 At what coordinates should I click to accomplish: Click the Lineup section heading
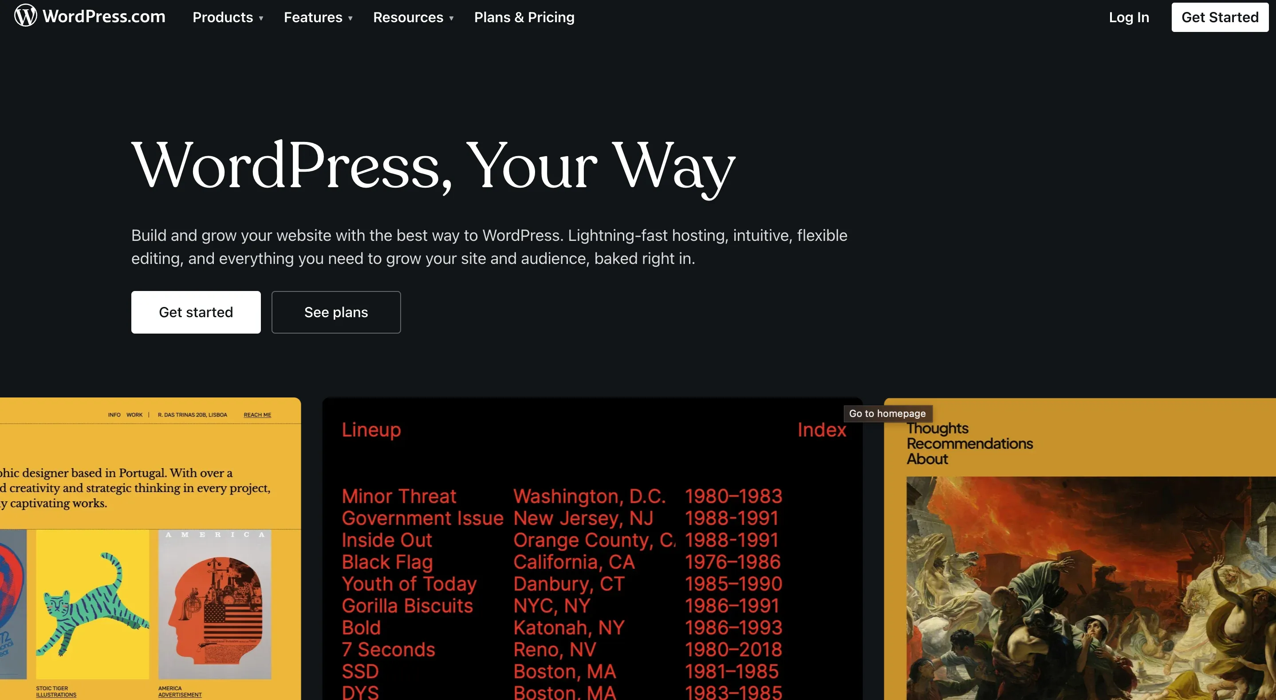(371, 429)
